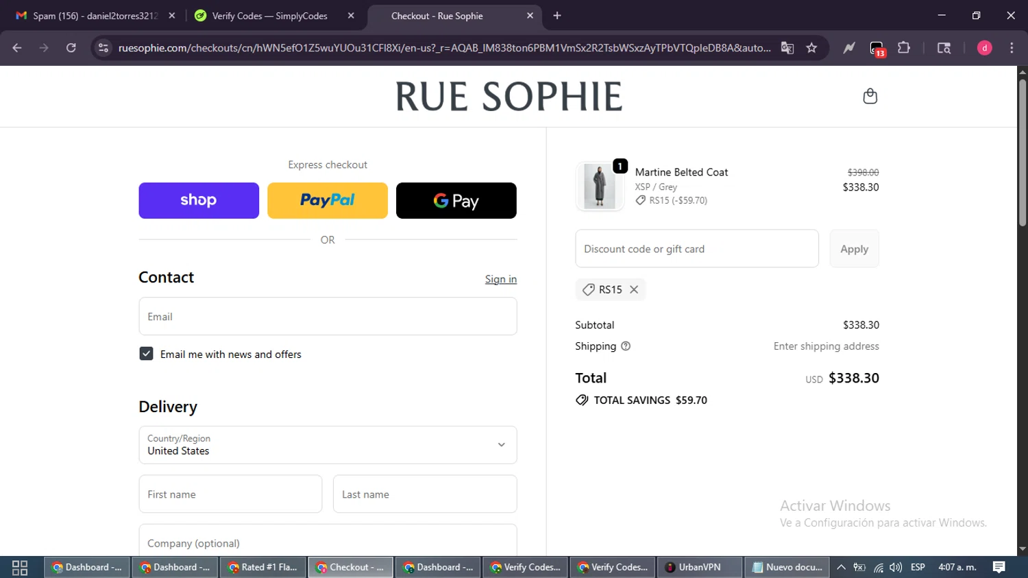The image size is (1028, 578).
Task: Show hidden system tray icons
Action: tap(841, 567)
